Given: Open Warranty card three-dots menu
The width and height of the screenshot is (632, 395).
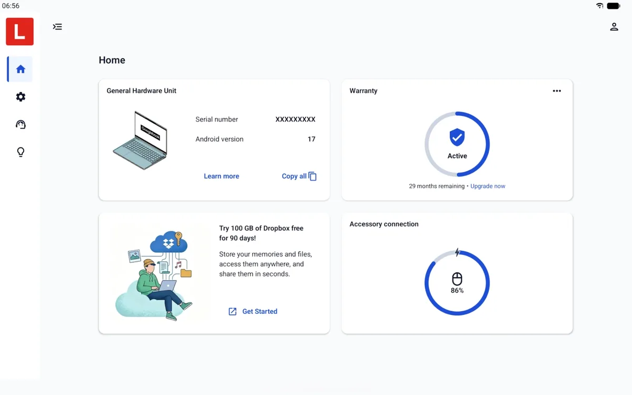Looking at the screenshot, I should 557,91.
